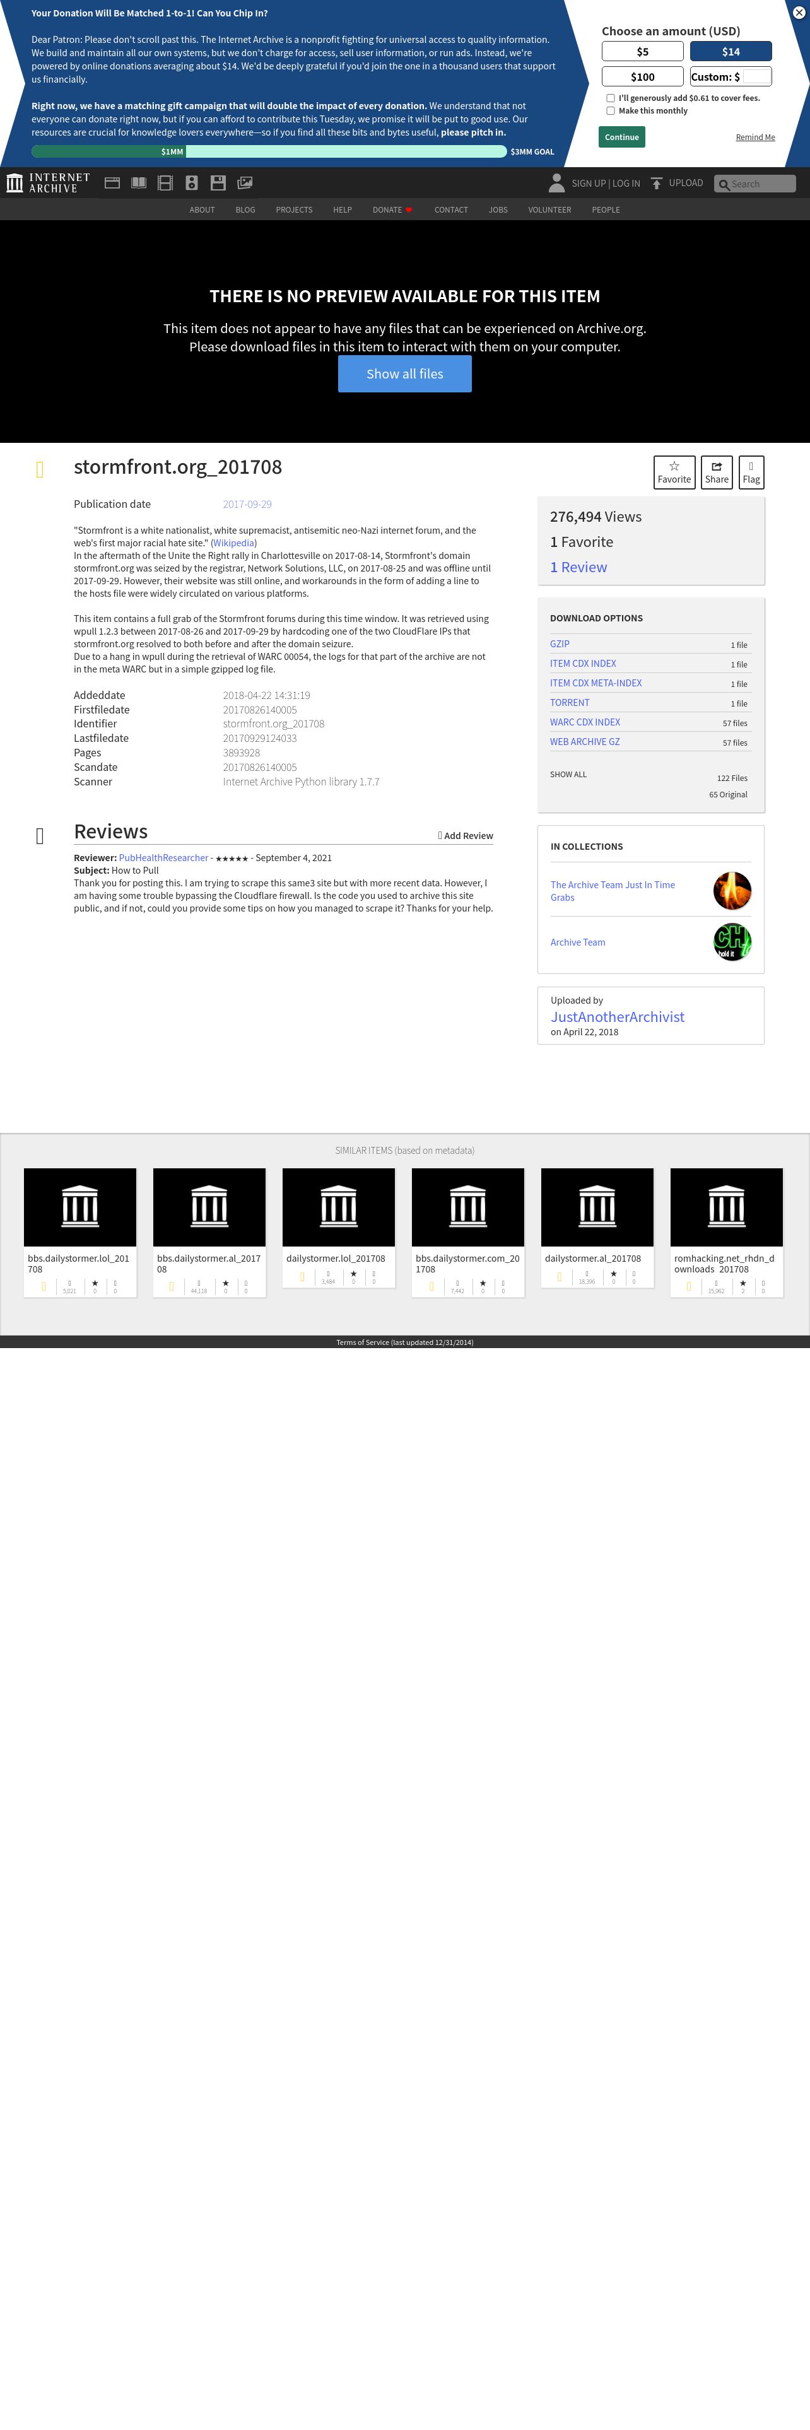
Task: Close the donation banner
Action: point(799,12)
